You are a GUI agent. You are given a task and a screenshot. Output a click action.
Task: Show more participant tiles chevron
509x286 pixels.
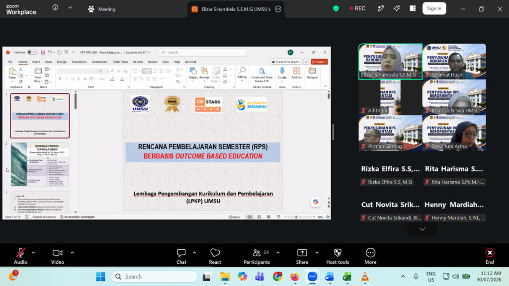pyautogui.click(x=422, y=229)
